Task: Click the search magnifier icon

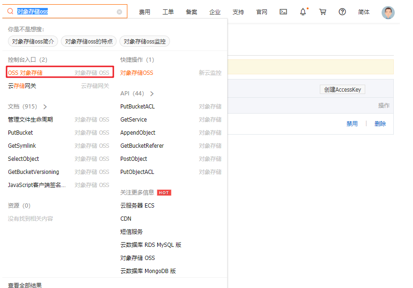Action: (10, 11)
